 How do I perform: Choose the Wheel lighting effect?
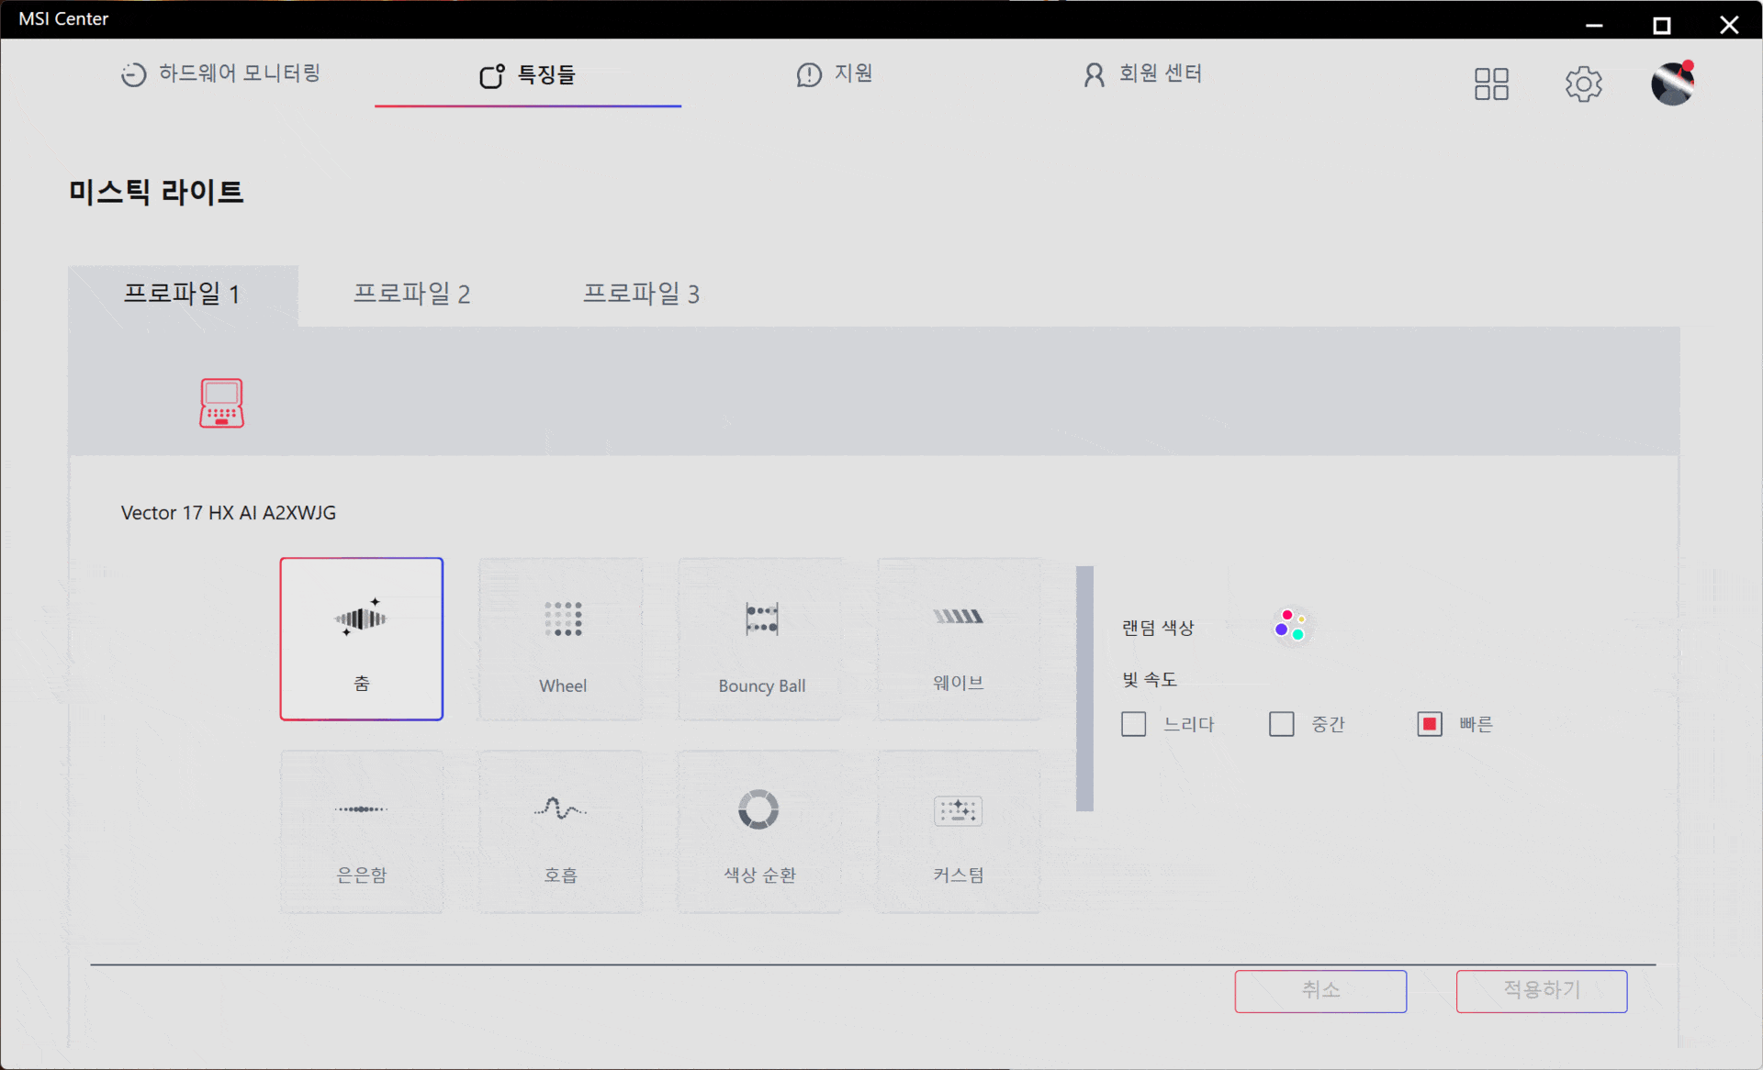[x=561, y=639]
